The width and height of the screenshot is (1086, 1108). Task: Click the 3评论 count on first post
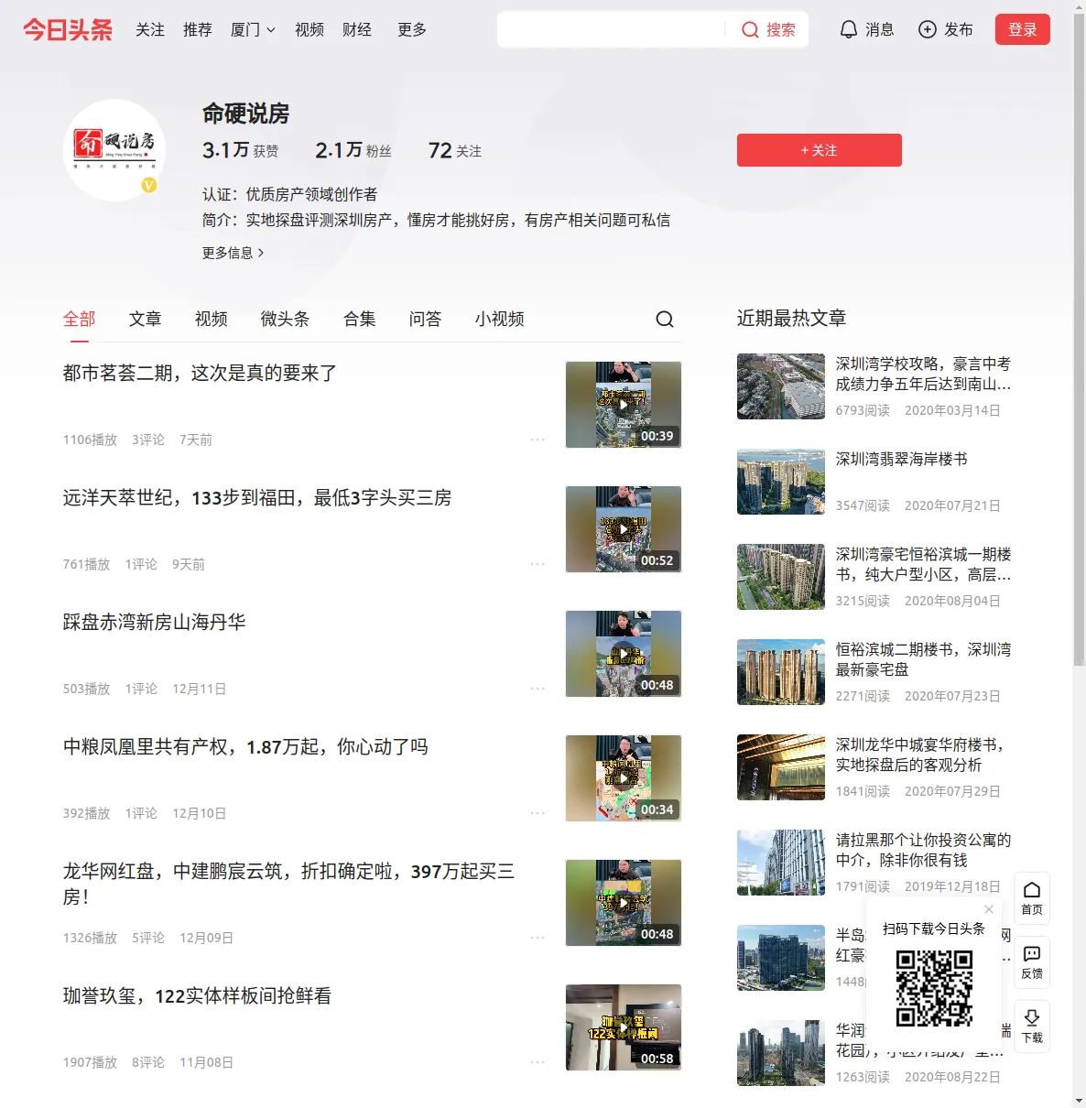coord(148,440)
